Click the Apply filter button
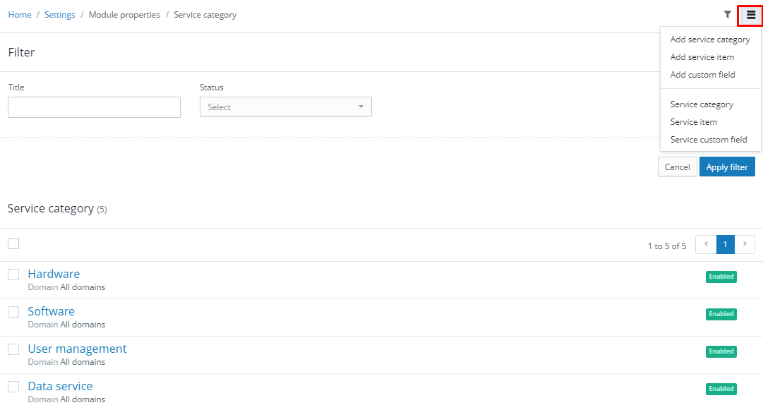 727,167
